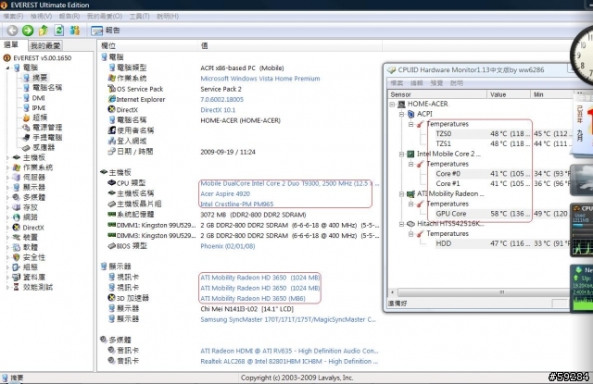The height and width of the screenshot is (384, 593).
Task: Click the 軟體 tree icon
Action: click(17, 247)
